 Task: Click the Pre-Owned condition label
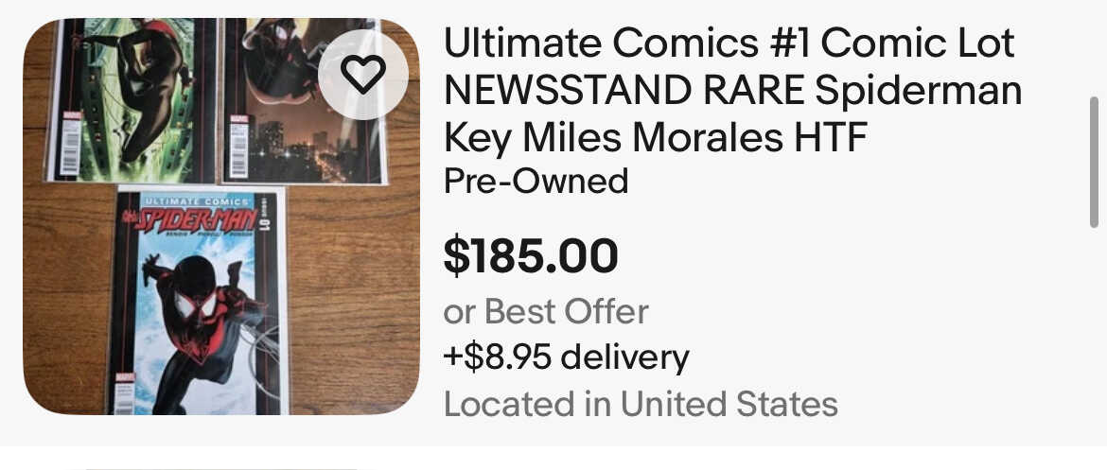point(536,180)
